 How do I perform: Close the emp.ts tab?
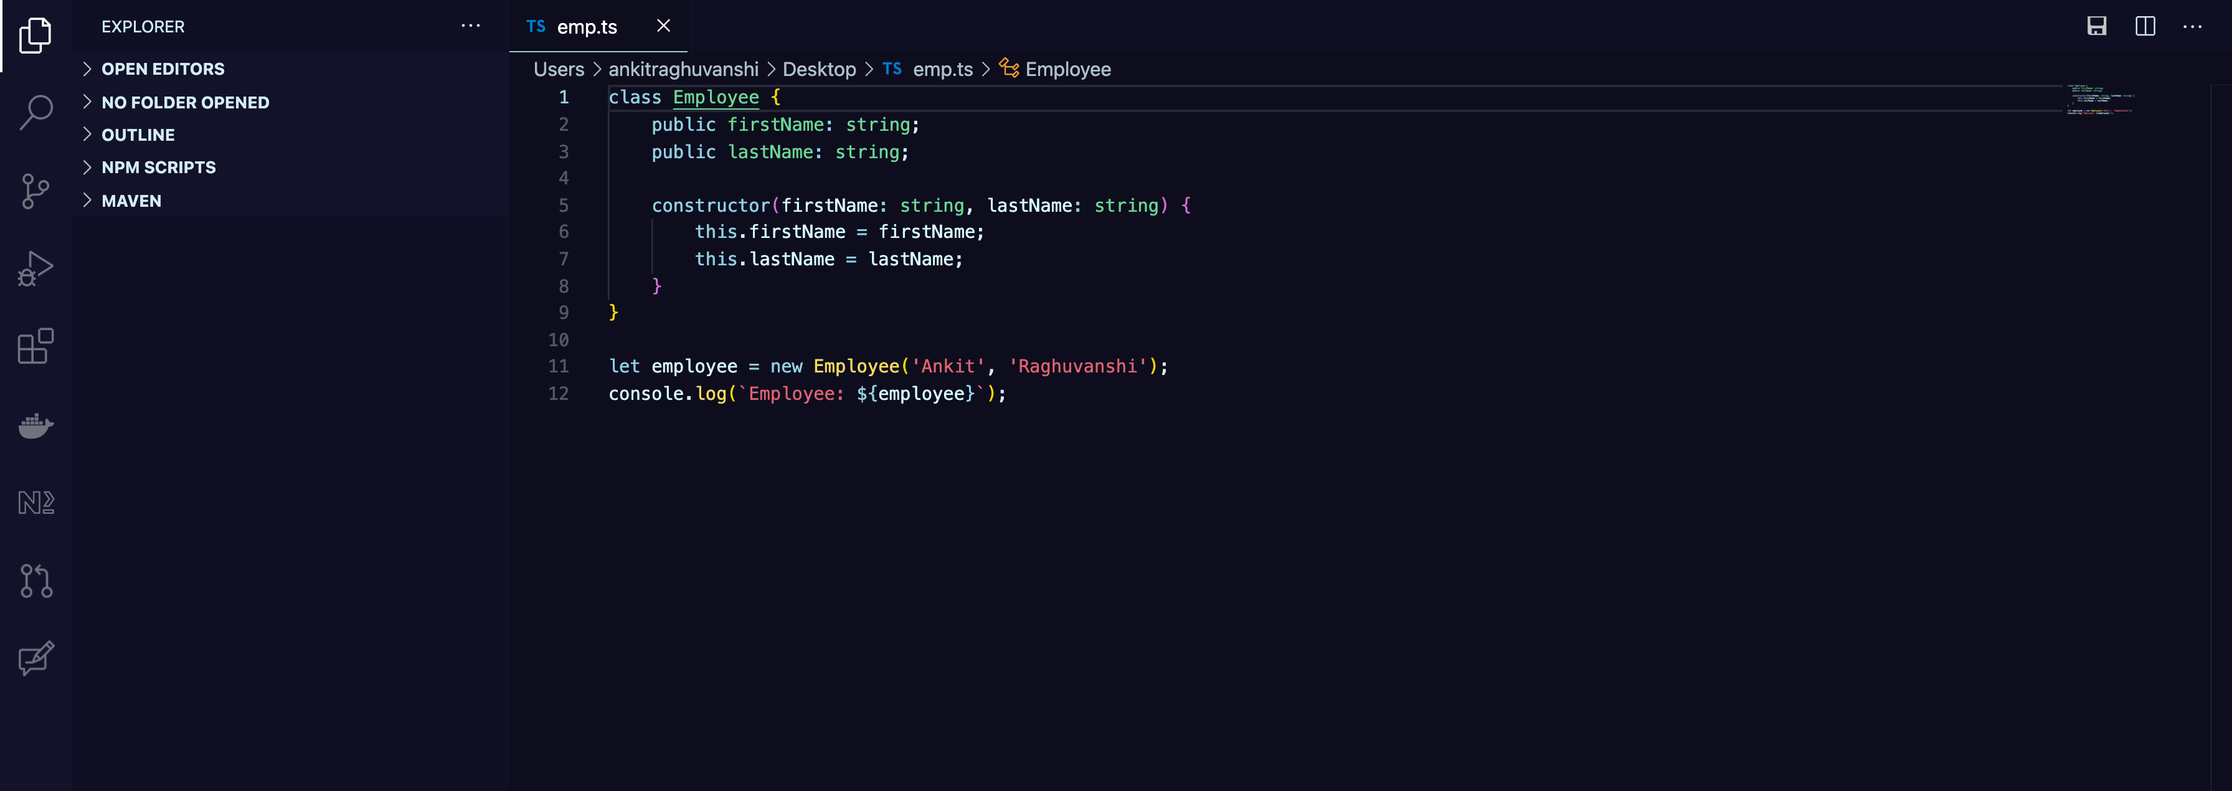pyautogui.click(x=663, y=26)
